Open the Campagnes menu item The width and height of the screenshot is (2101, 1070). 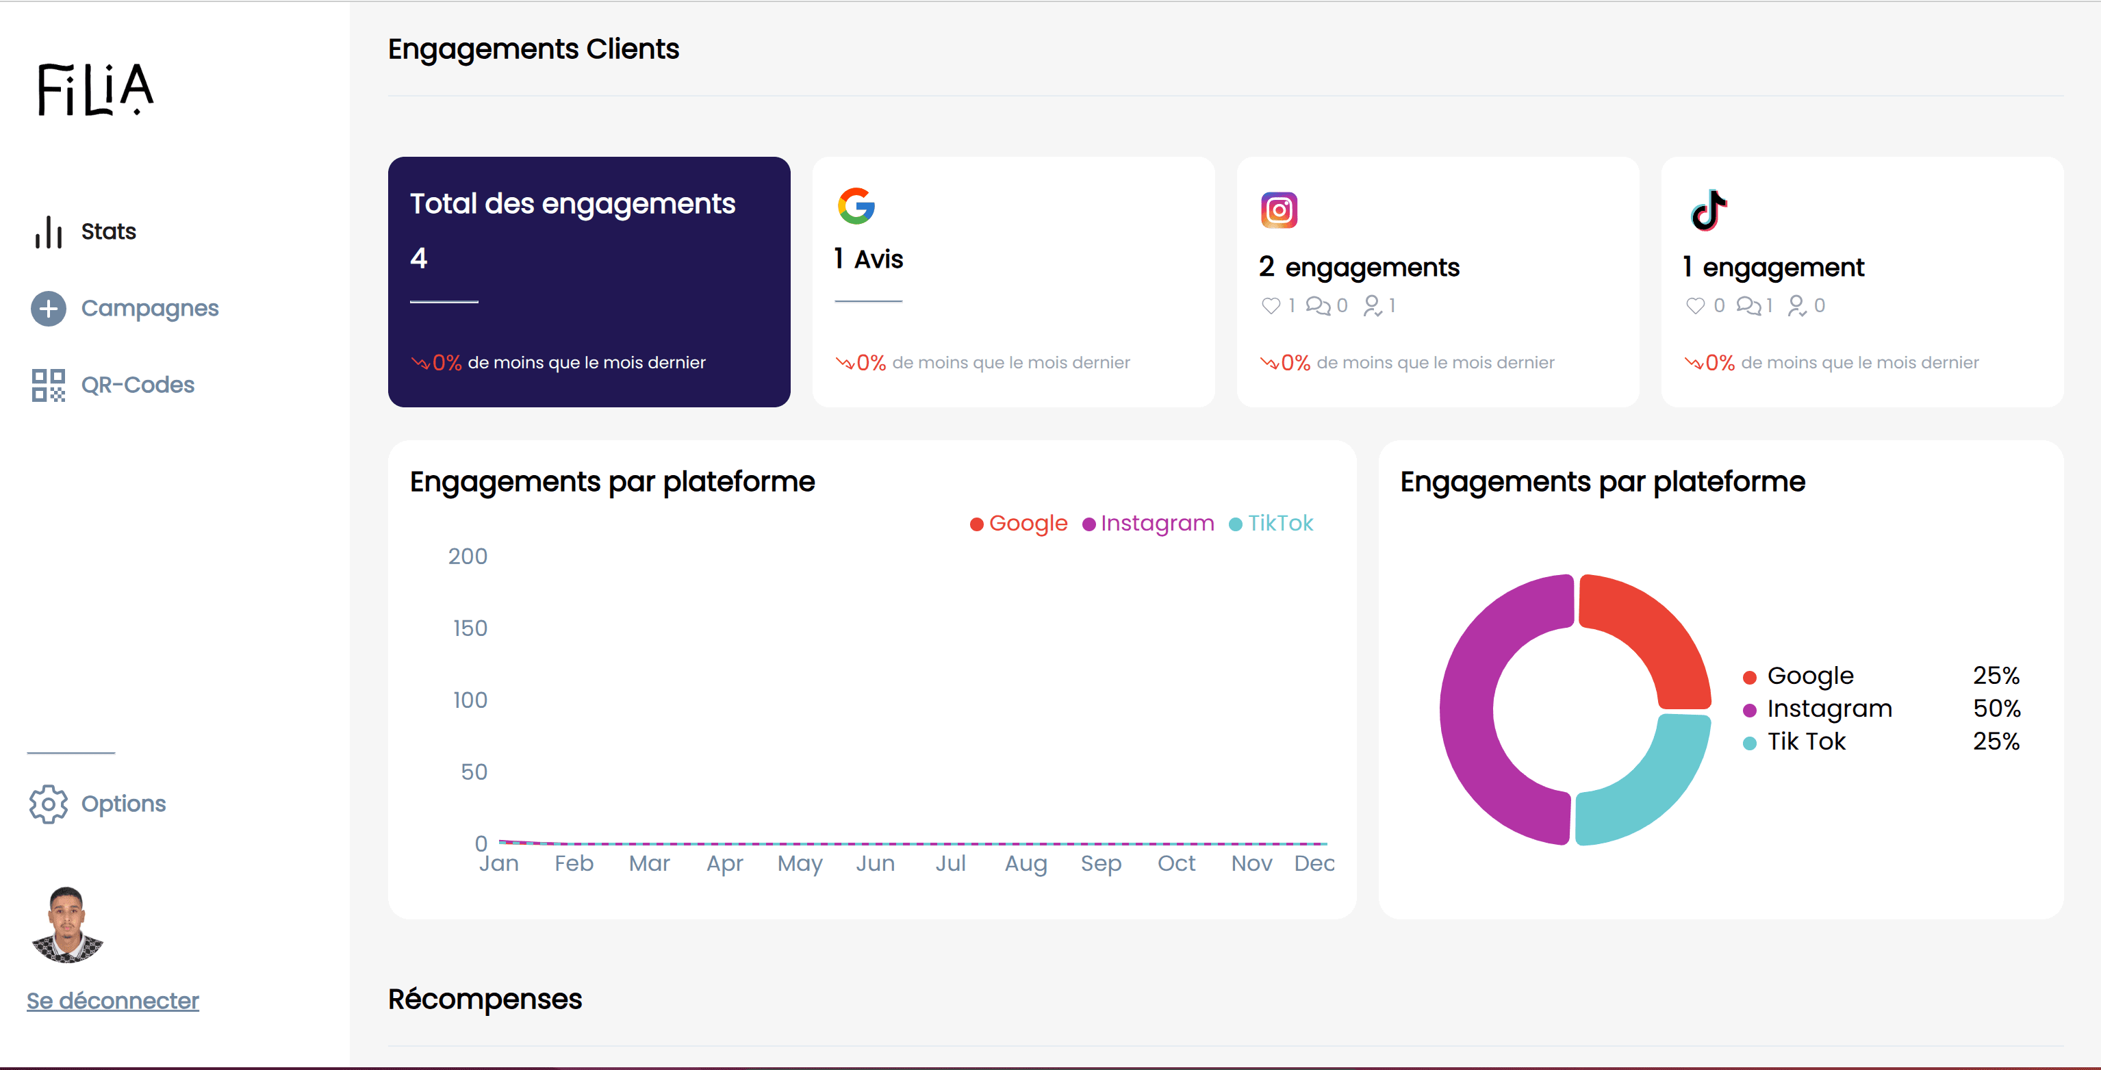(x=150, y=308)
